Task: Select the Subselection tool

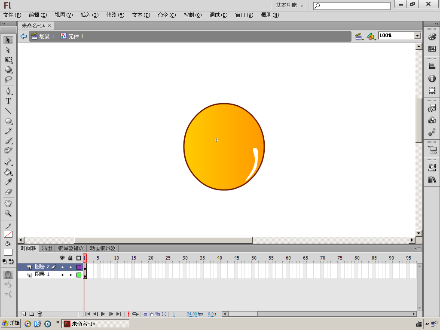Action: pos(8,50)
